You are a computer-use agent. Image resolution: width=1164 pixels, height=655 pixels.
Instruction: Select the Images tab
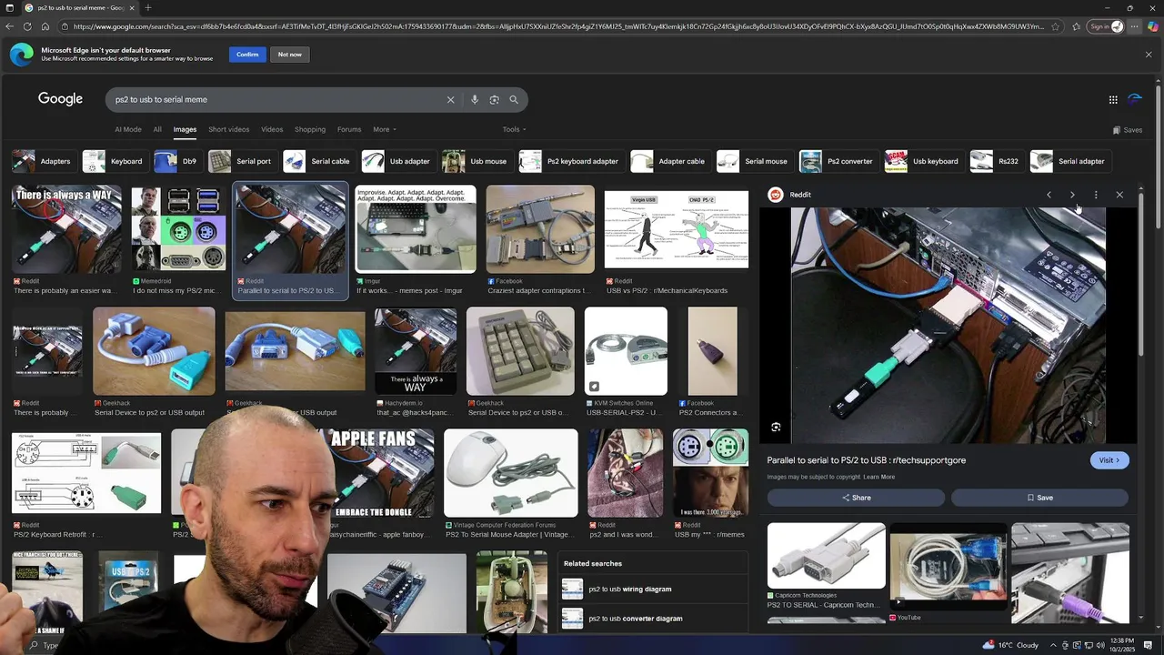(185, 129)
